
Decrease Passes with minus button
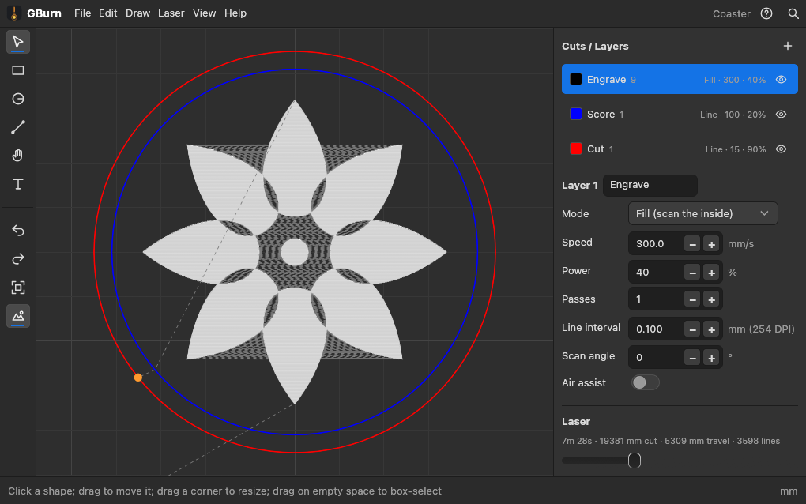click(x=692, y=299)
